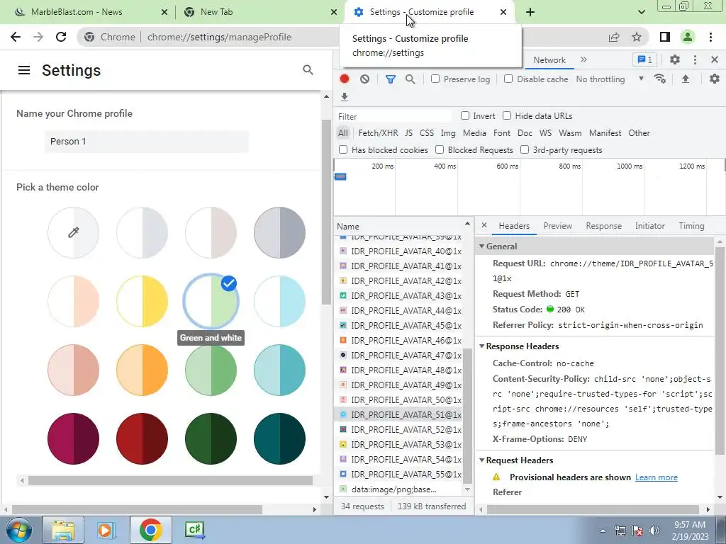Click the share page icon
Viewport: 726px width, 544px height.
pyautogui.click(x=614, y=37)
